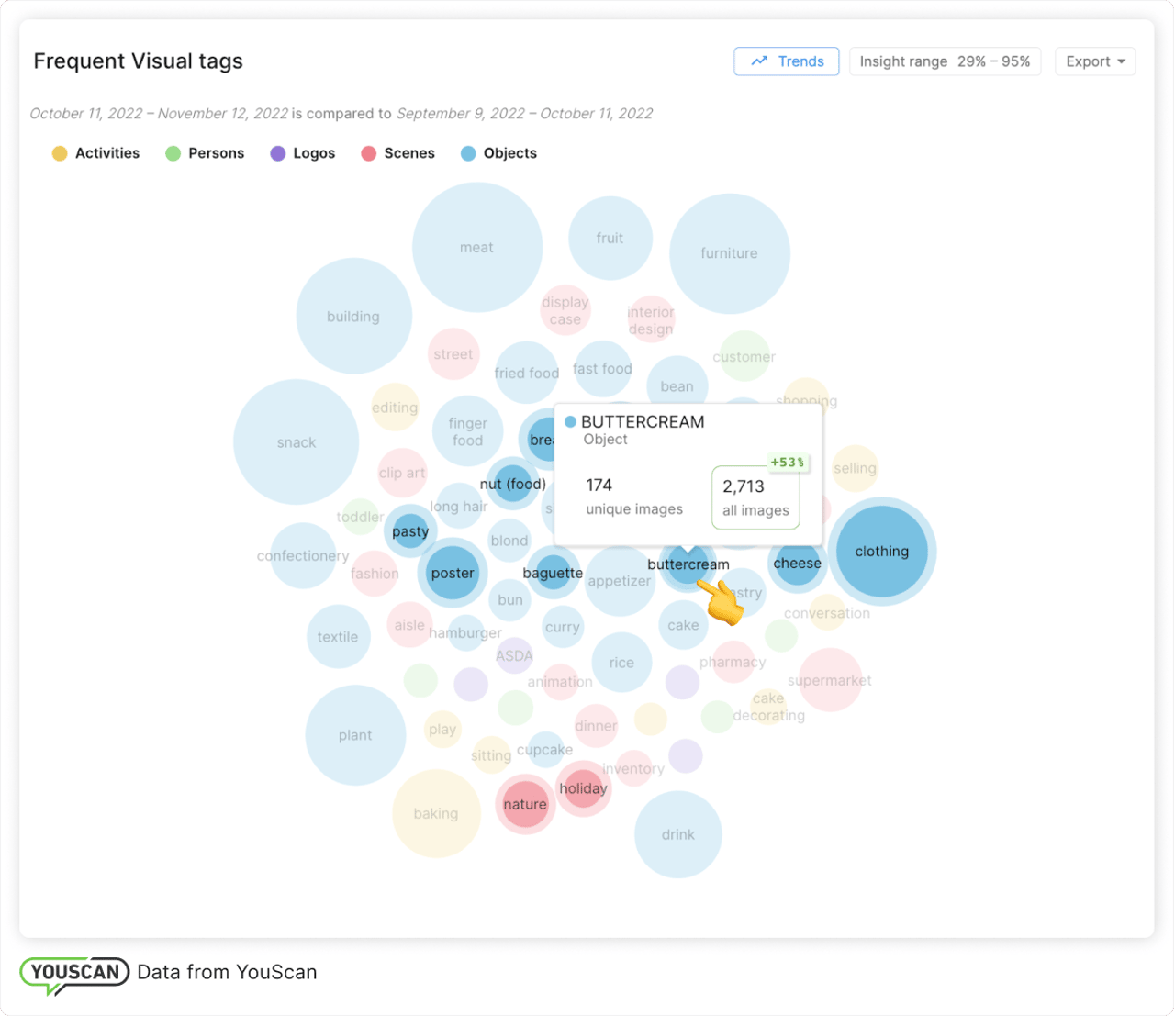Select the holiday bubble
This screenshot has height=1016, width=1175.
click(583, 788)
